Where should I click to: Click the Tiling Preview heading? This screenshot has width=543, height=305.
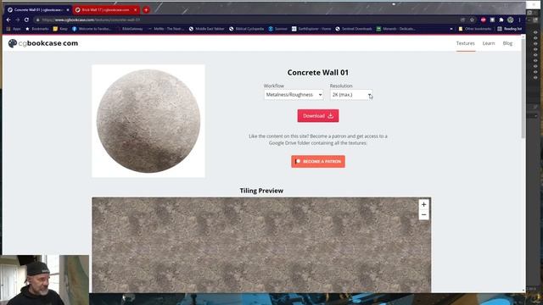261,191
